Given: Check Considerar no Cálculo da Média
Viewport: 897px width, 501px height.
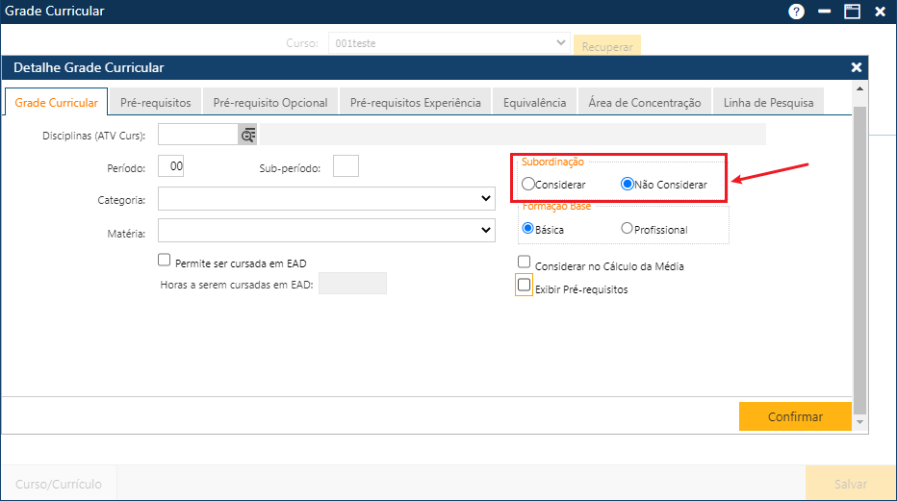Looking at the screenshot, I should point(525,262).
